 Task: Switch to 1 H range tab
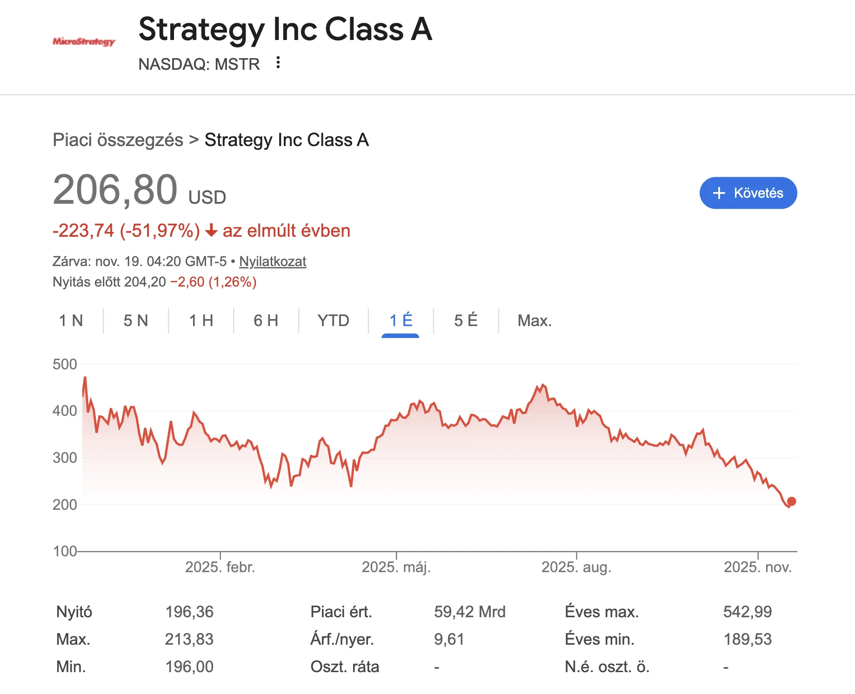coord(201,320)
